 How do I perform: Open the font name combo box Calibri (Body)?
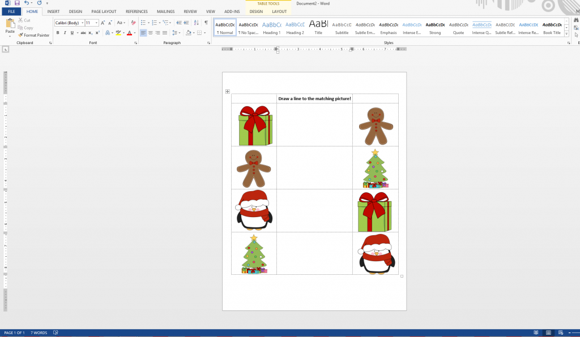click(x=69, y=23)
